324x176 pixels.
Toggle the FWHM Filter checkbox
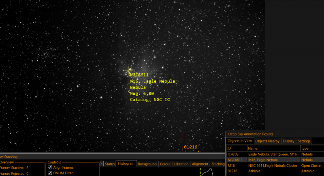(50, 173)
